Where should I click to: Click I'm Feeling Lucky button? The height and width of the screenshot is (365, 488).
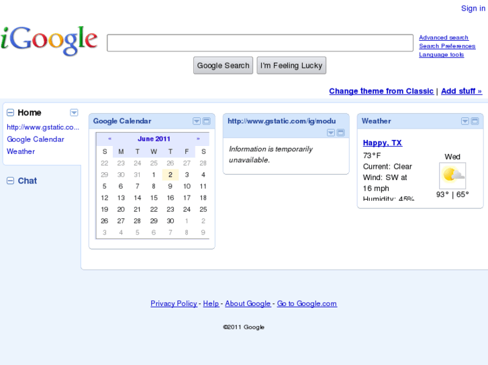(291, 66)
